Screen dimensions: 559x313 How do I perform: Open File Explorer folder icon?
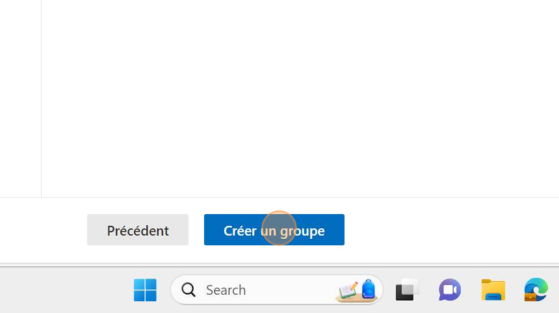[x=493, y=290]
